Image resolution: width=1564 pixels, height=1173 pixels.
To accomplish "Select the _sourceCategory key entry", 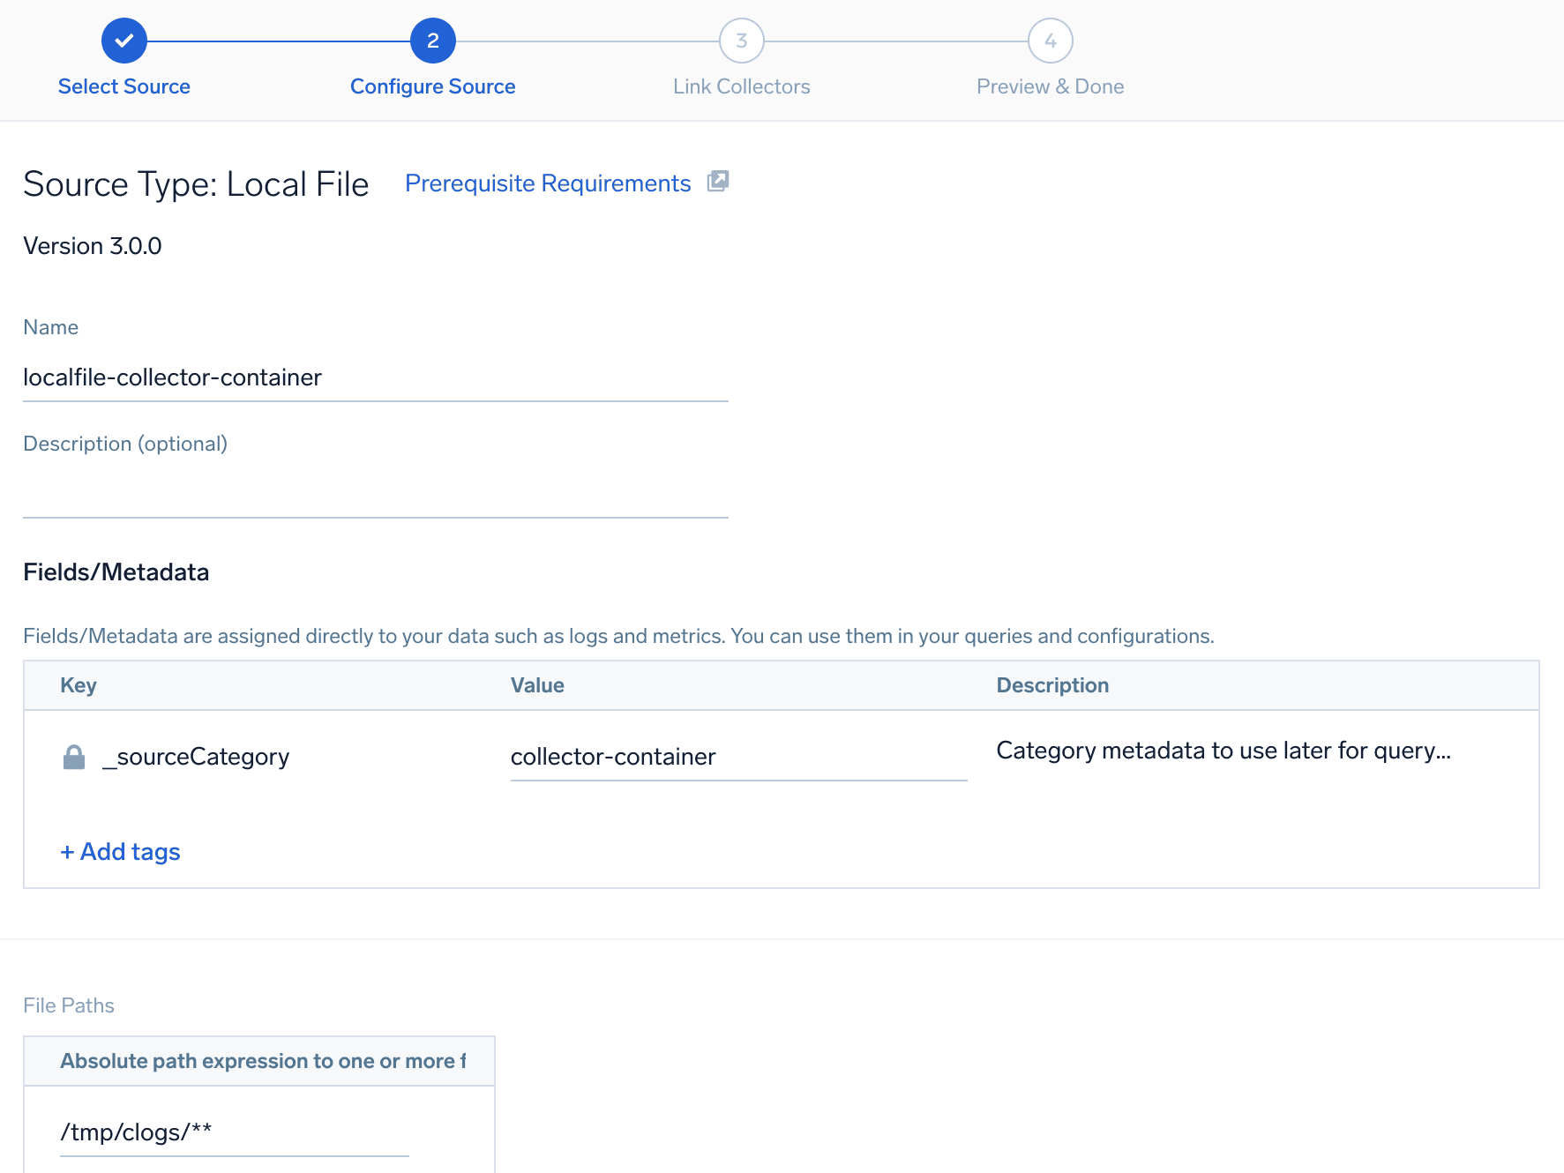I will pos(197,756).
